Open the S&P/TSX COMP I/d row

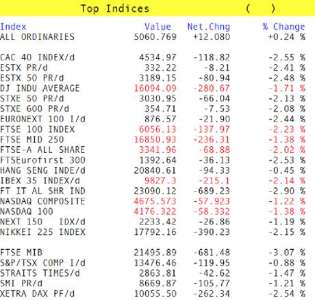153,263
